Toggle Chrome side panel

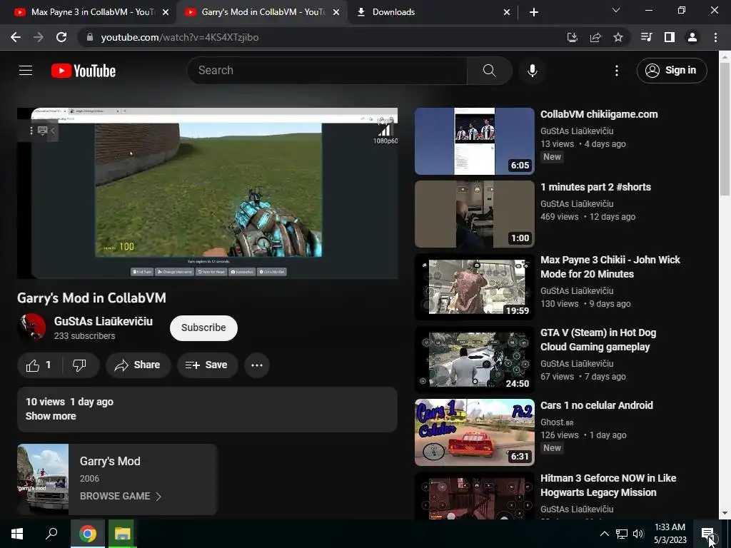pyautogui.click(x=670, y=37)
